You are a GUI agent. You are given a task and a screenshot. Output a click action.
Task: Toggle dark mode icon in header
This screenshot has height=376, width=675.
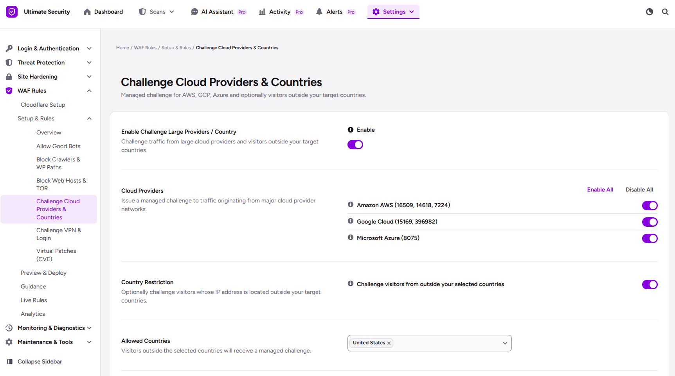(650, 12)
